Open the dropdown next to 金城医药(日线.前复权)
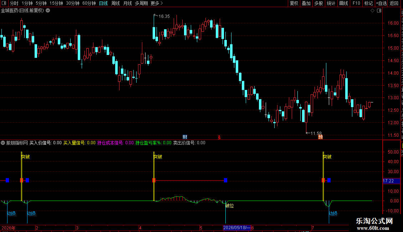403x232 pixels. coord(48,11)
